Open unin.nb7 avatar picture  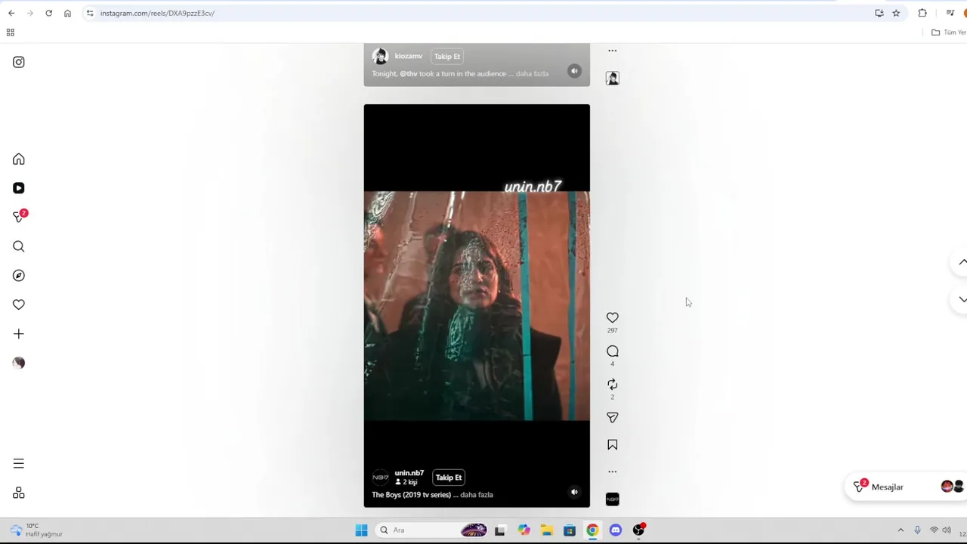(380, 478)
